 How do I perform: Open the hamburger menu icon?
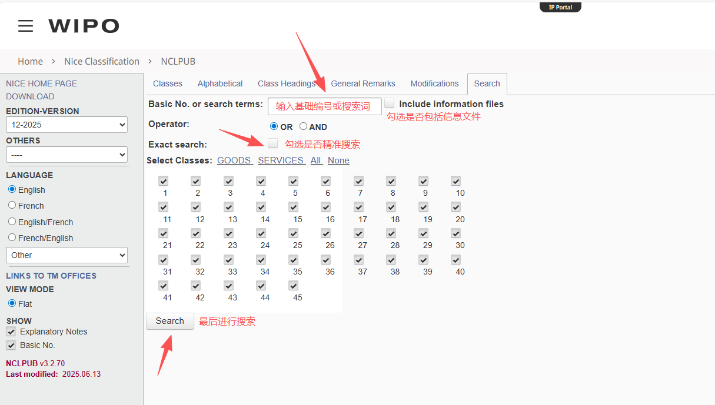point(25,26)
